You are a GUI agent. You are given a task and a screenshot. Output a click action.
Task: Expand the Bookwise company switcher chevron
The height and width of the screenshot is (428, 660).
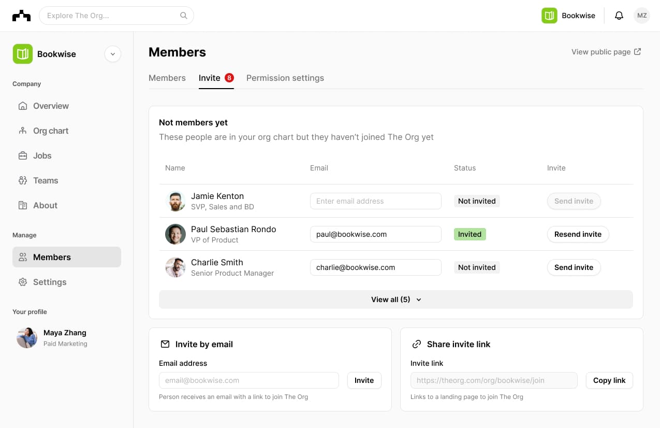[113, 54]
